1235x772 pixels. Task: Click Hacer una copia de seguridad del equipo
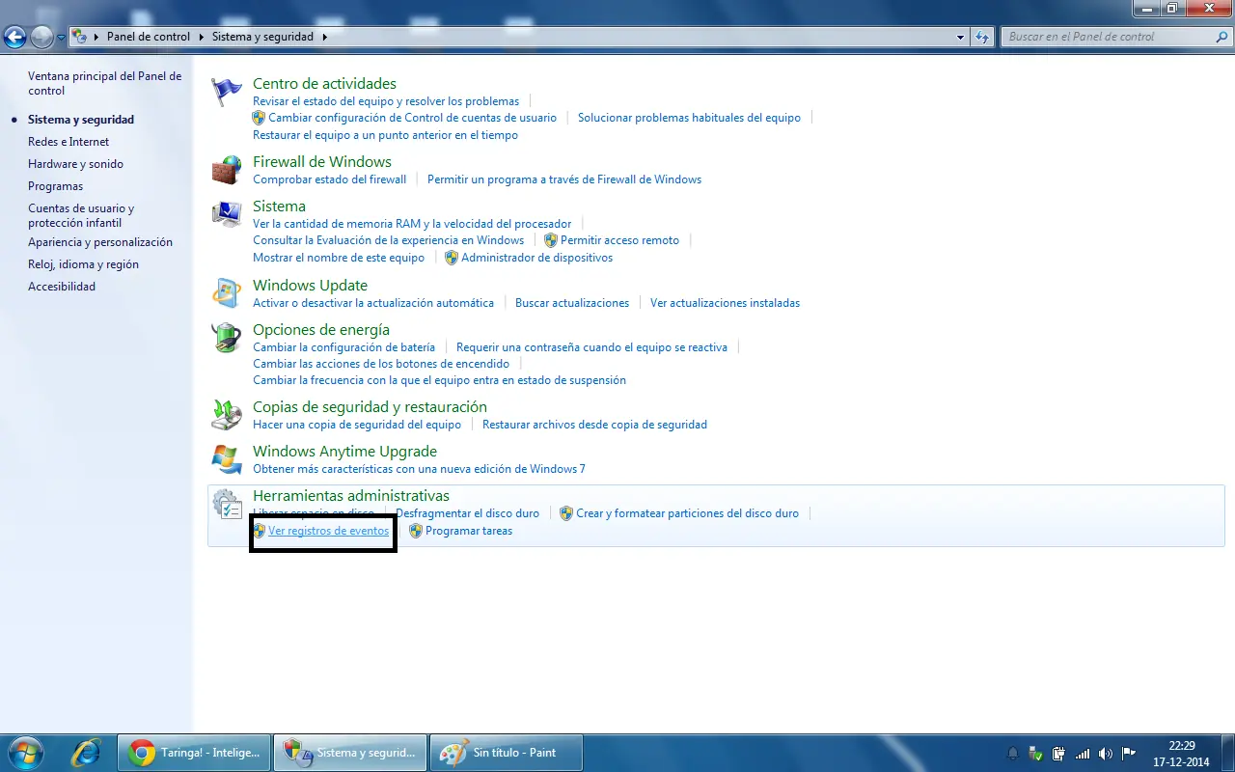[x=357, y=425]
